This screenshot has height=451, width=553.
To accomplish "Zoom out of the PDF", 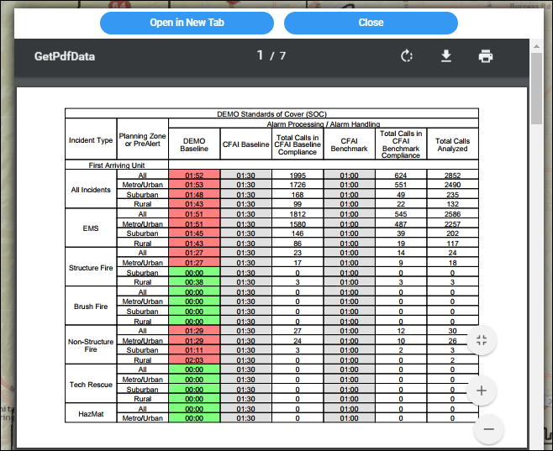I will click(488, 429).
